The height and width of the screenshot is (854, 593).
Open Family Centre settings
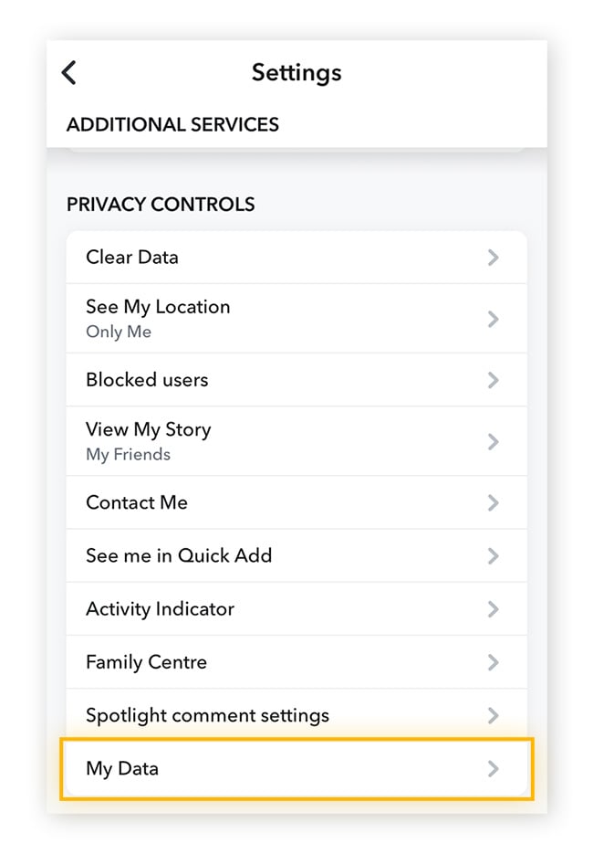[146, 662]
